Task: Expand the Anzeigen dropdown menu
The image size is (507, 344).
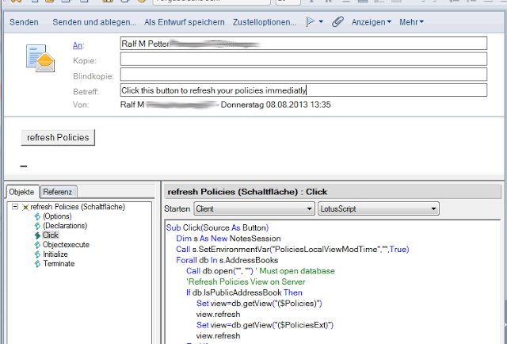Action: coord(373,22)
